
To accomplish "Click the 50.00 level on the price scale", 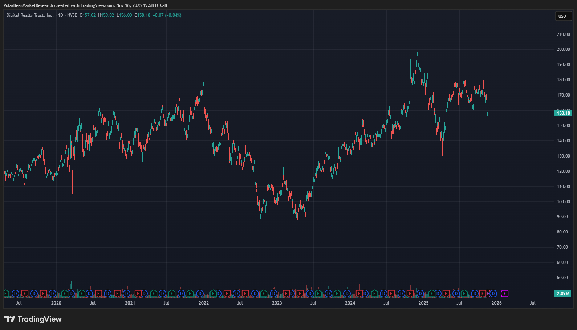I will pos(562,278).
